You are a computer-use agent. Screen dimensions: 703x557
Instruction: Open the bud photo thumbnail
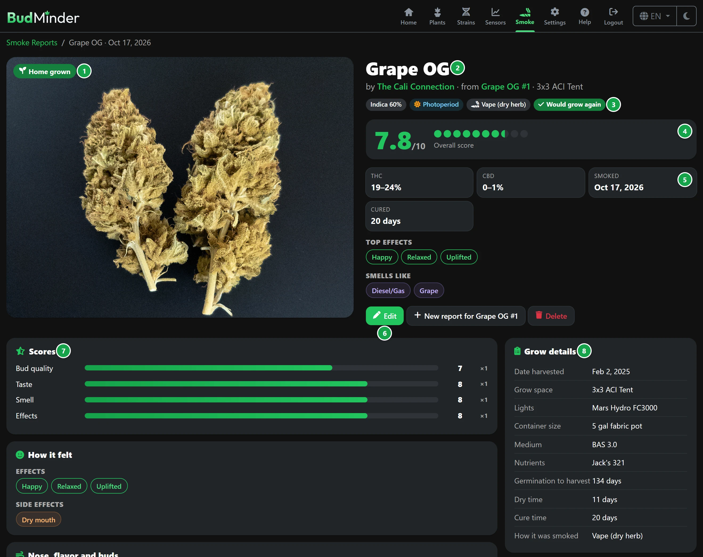click(180, 187)
